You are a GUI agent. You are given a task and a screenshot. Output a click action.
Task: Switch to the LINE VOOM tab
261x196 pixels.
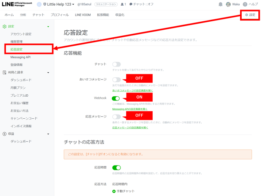pos(83,15)
